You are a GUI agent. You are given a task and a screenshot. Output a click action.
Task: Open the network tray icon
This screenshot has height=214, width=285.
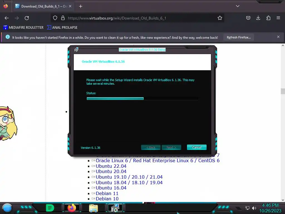click(x=247, y=208)
